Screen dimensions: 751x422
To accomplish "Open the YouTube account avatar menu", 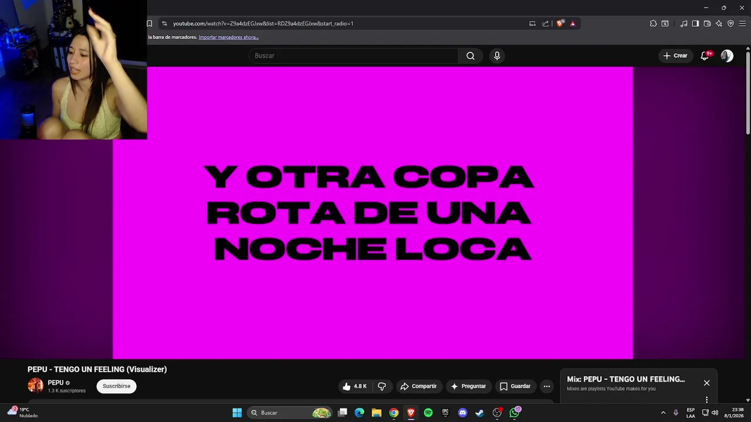I will 727,56.
